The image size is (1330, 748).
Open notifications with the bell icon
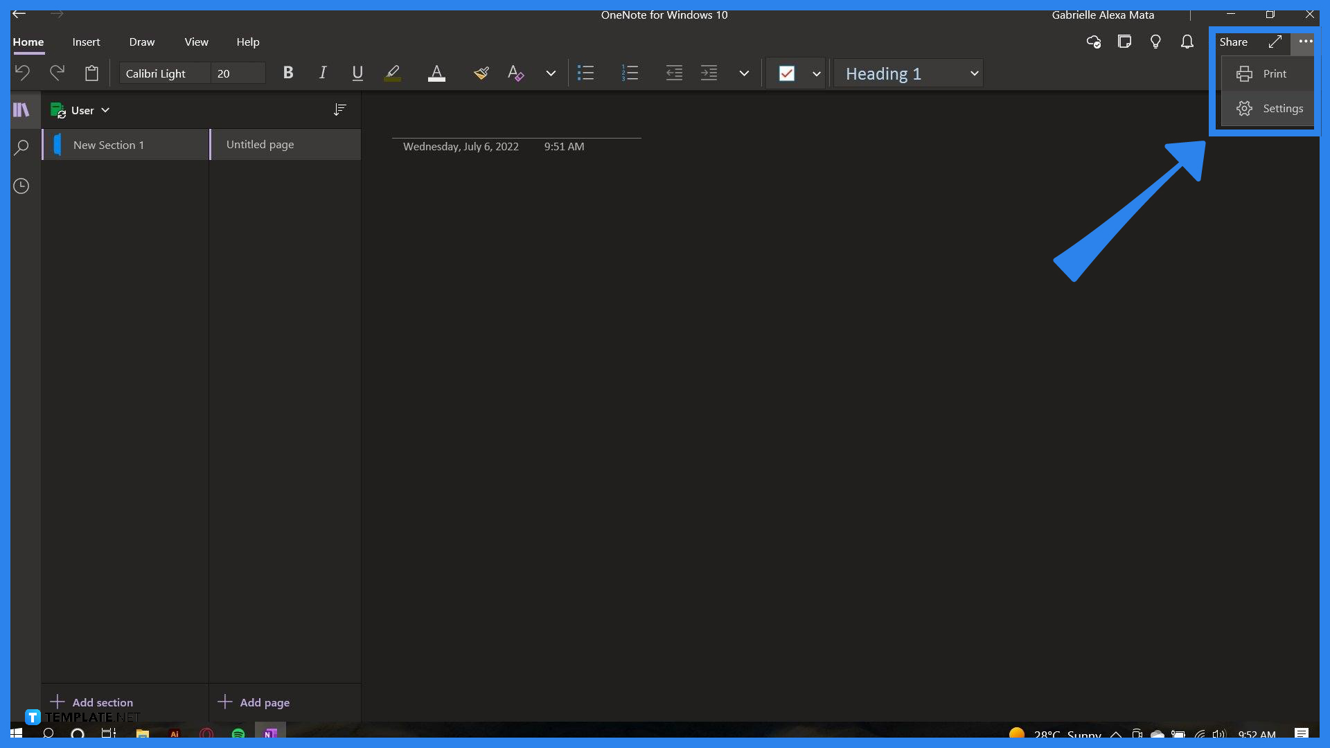(x=1187, y=42)
